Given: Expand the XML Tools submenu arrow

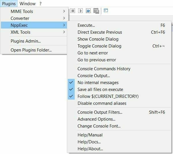Looking at the screenshot, I should point(64,32).
